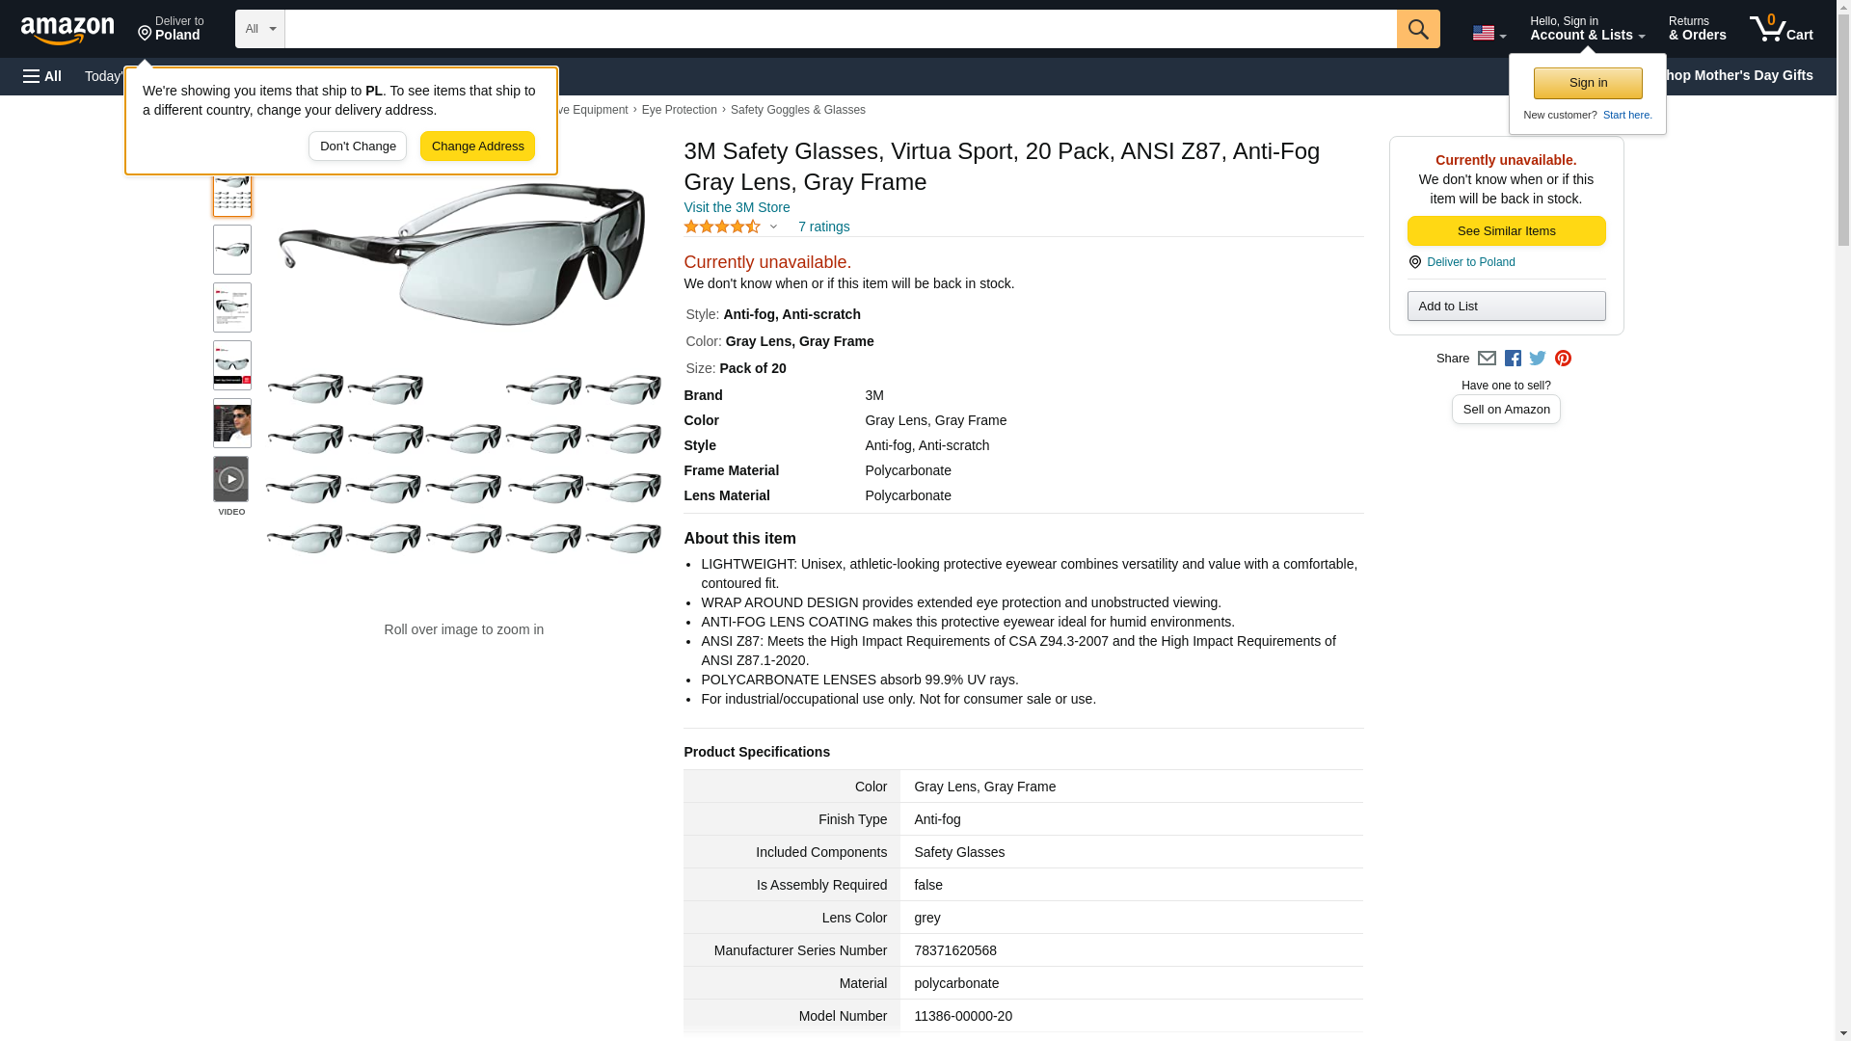Open Returns & Orders
Viewport: 1851px width, 1041px height.
pyautogui.click(x=1697, y=29)
